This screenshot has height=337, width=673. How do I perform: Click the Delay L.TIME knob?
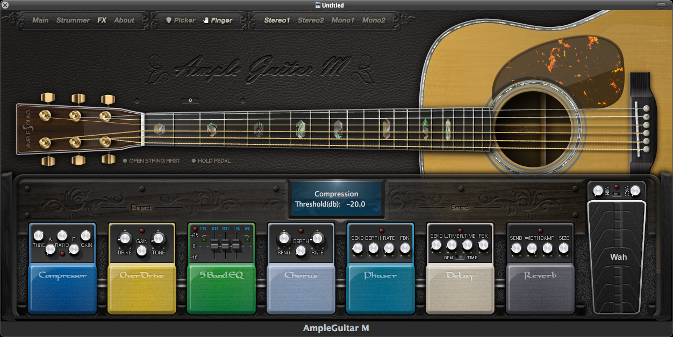pyautogui.click(x=452, y=245)
